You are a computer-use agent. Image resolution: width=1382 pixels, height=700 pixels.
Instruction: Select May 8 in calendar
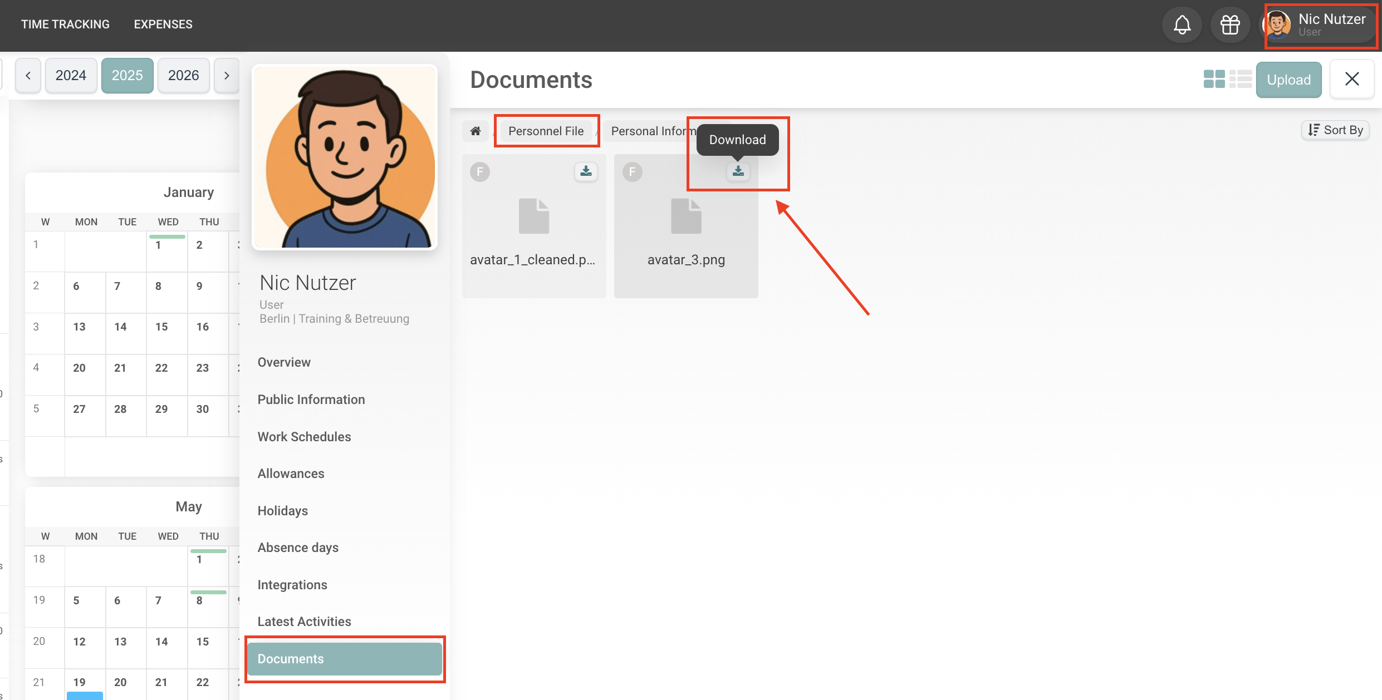pos(208,607)
